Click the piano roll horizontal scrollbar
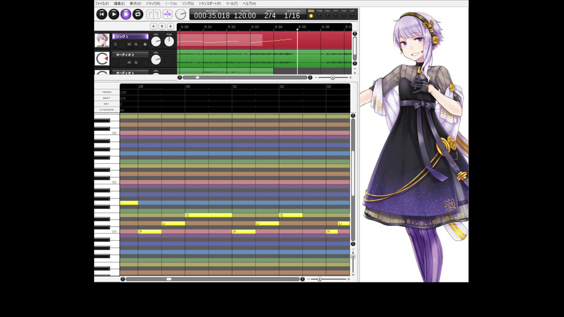 pos(212,279)
